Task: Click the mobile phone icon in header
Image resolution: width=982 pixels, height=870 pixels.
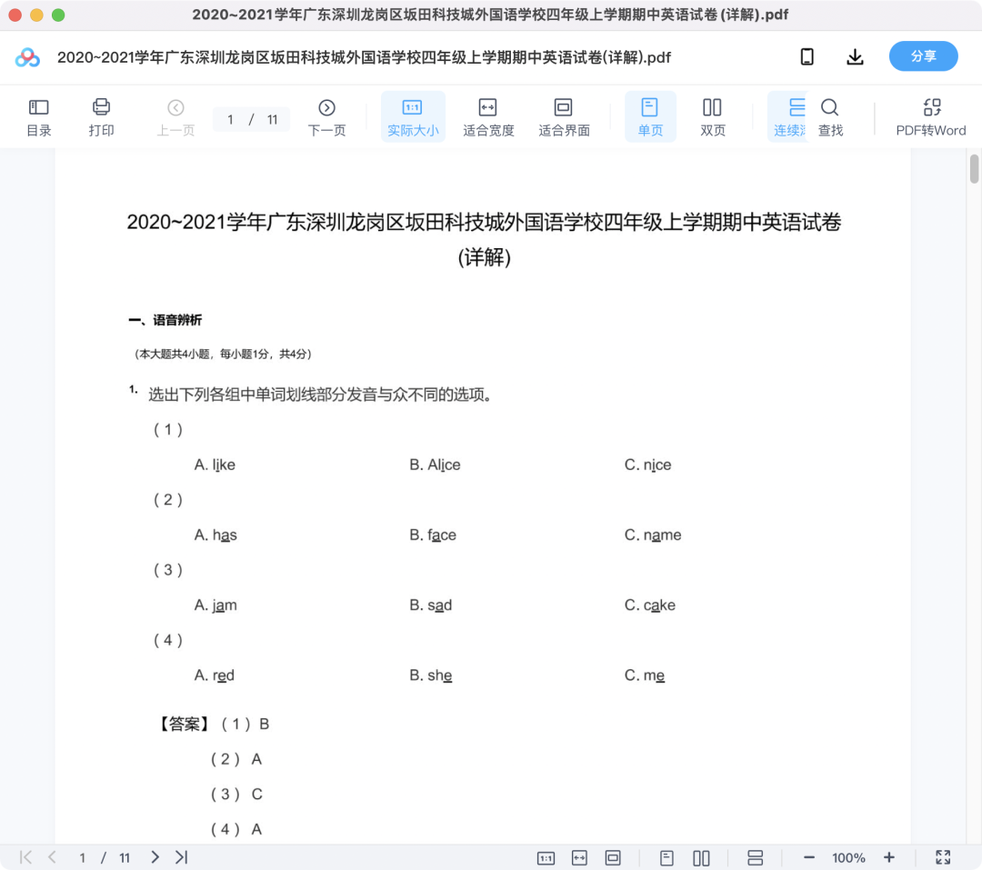Action: point(807,57)
